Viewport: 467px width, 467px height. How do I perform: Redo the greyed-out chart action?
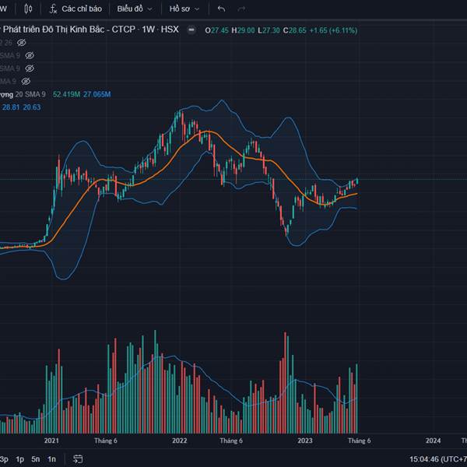(241, 9)
